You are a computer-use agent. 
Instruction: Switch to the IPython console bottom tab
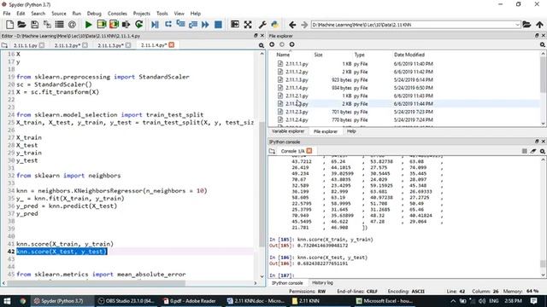[287, 282]
